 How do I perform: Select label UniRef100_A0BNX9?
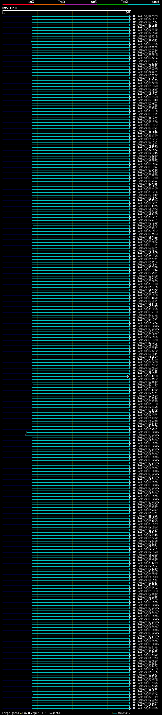click(x=145, y=410)
